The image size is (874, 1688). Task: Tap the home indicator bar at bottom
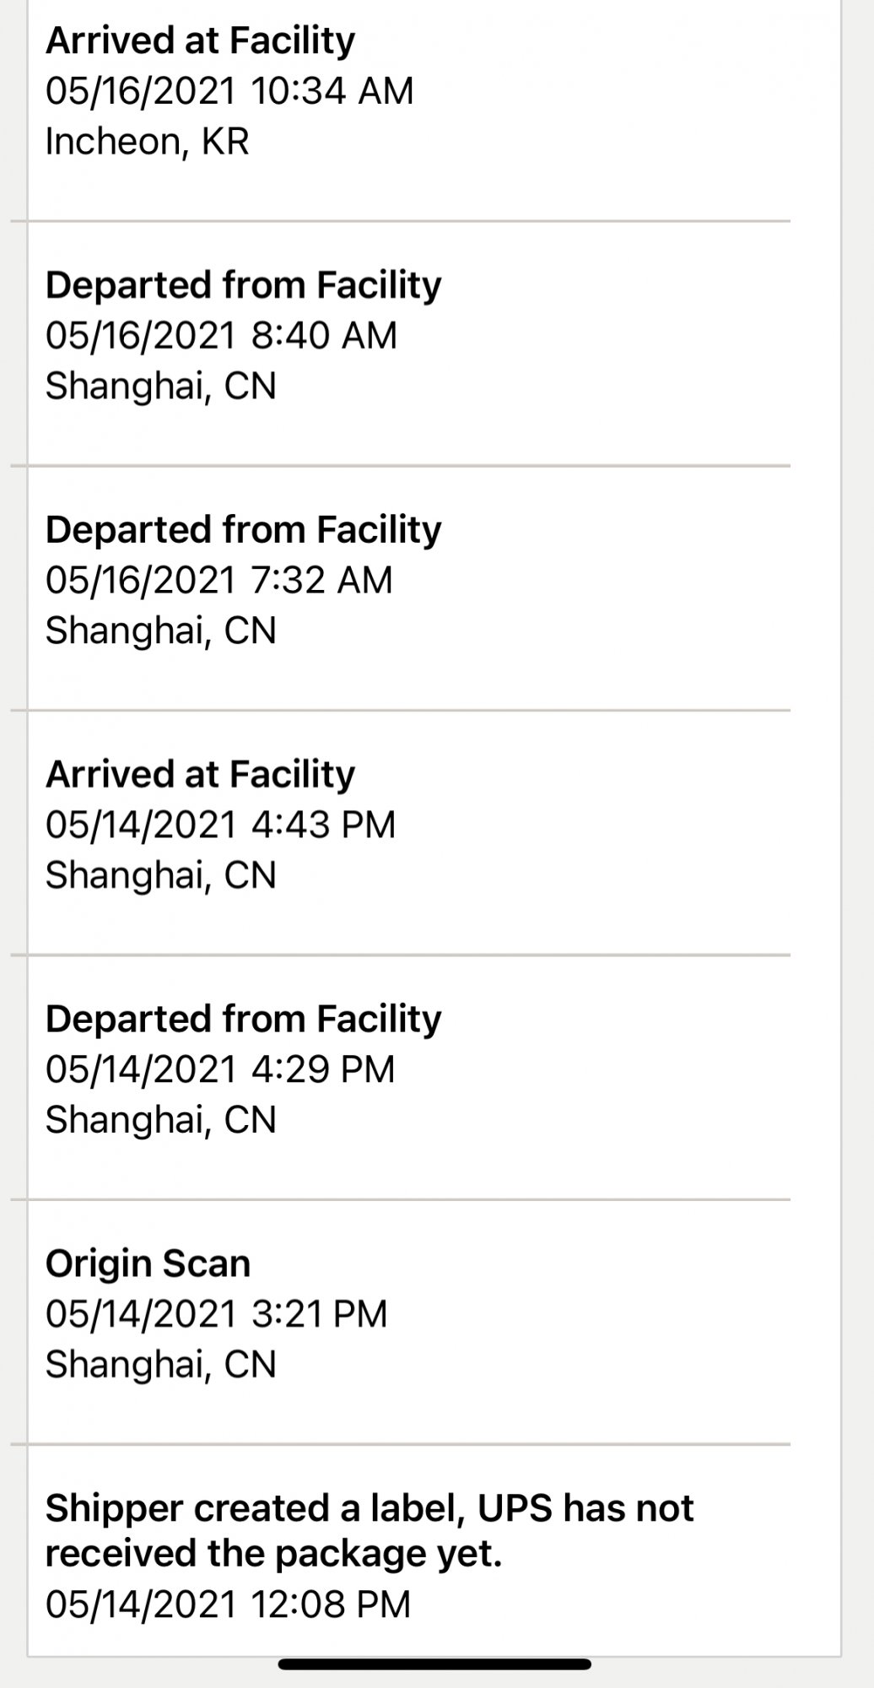click(x=434, y=1664)
